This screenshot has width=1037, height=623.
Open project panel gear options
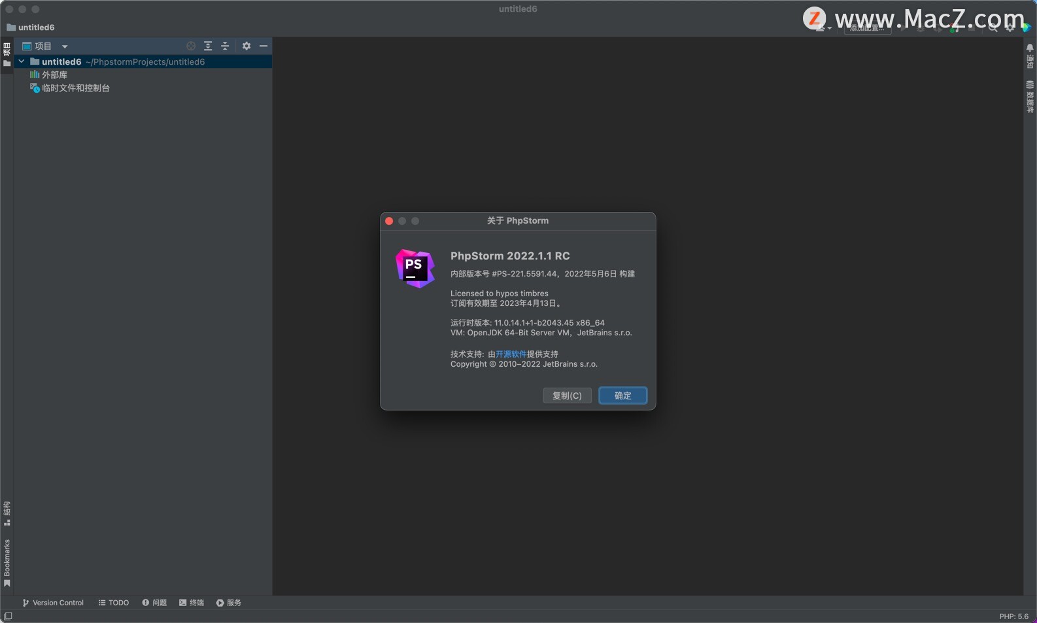coord(246,46)
